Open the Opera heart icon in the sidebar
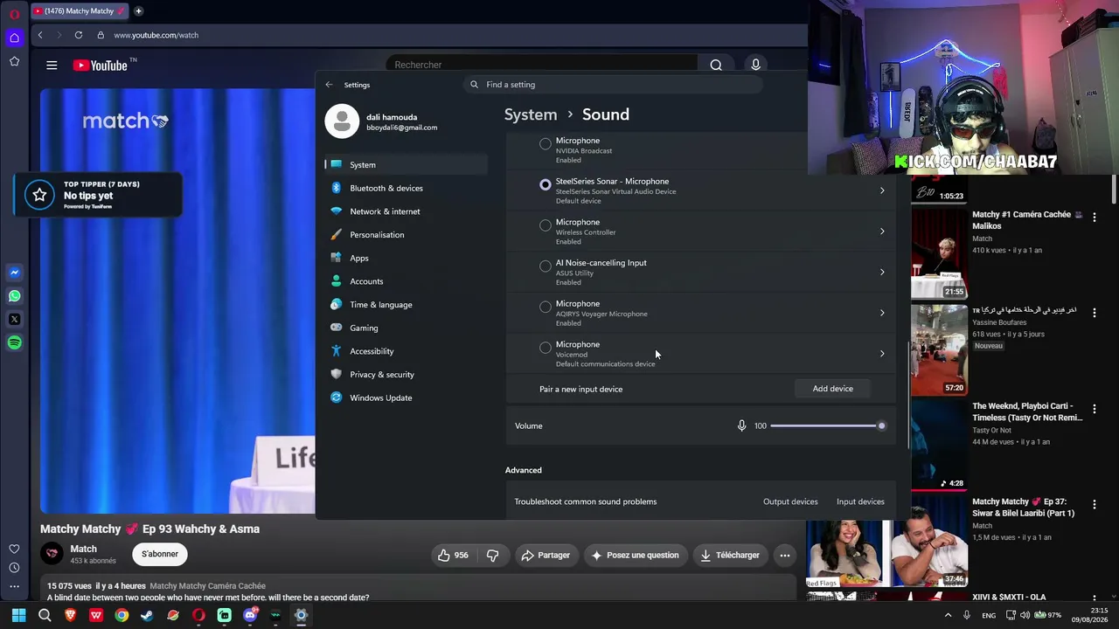Screen dimensions: 1119x629 point(14,549)
